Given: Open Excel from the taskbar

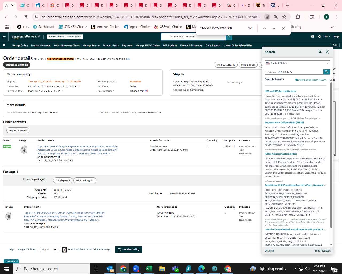Looking at the screenshot, I should [x=149, y=269].
